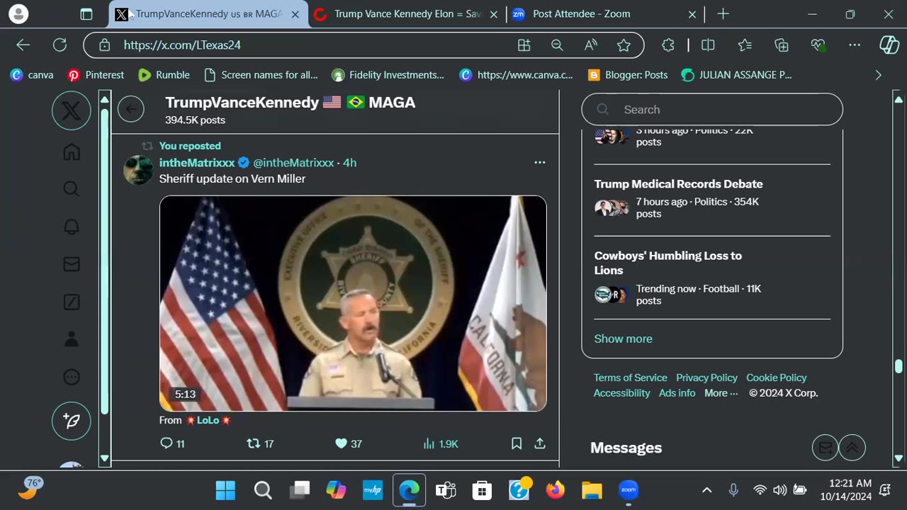The image size is (907, 510).
Task: Repost the intheMatrixxx post
Action: (x=260, y=443)
